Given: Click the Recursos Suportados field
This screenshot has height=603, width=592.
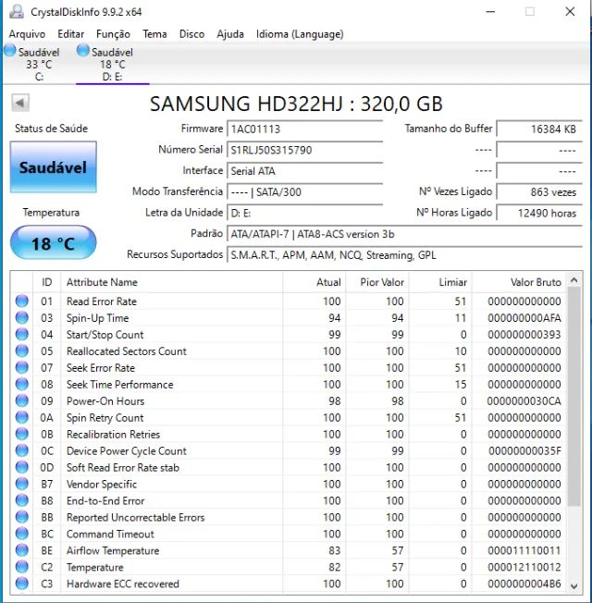Looking at the screenshot, I should (404, 255).
